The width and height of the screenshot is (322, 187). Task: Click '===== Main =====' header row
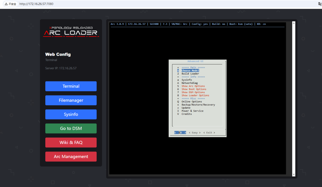pyautogui.click(x=193, y=67)
